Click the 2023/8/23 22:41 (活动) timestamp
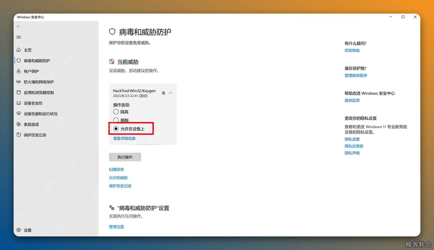 click(130, 96)
